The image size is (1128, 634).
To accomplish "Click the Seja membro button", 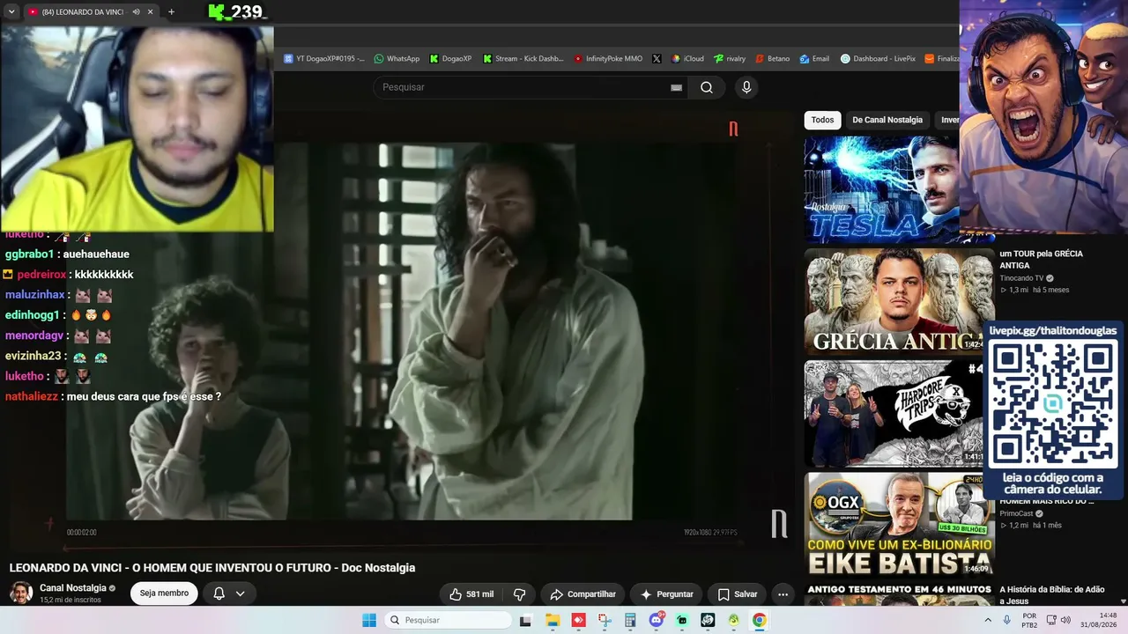I will (164, 593).
